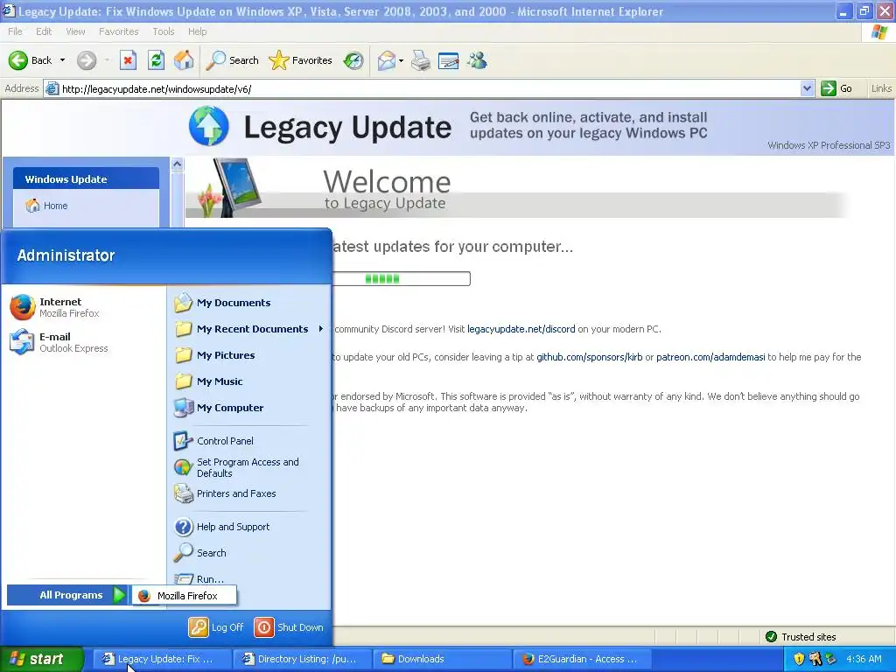
Task: Expand the Mail dropdown arrow
Action: tap(401, 60)
